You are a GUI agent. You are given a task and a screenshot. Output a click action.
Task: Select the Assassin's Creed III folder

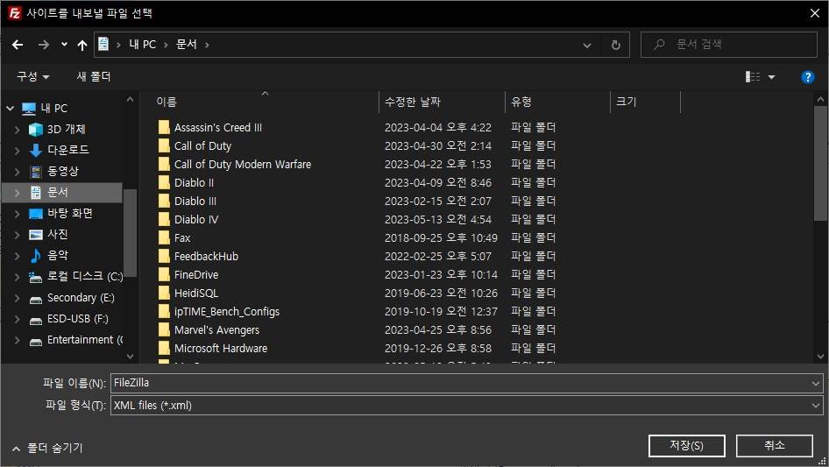coord(218,127)
